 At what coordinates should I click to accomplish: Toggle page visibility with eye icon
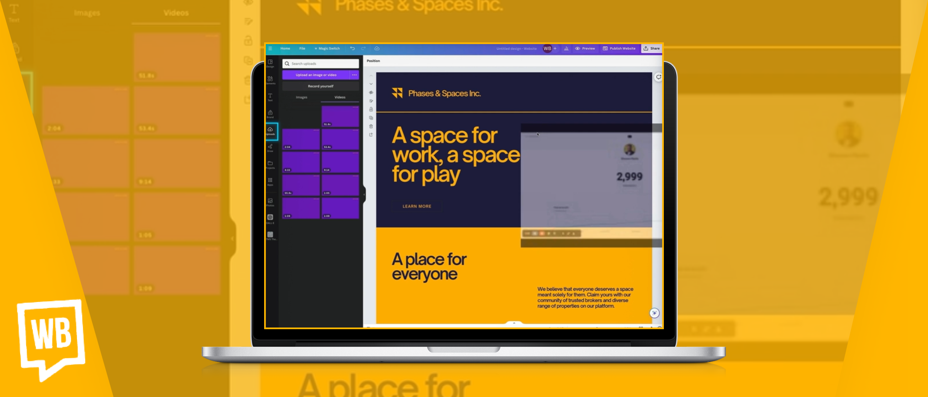tap(371, 93)
